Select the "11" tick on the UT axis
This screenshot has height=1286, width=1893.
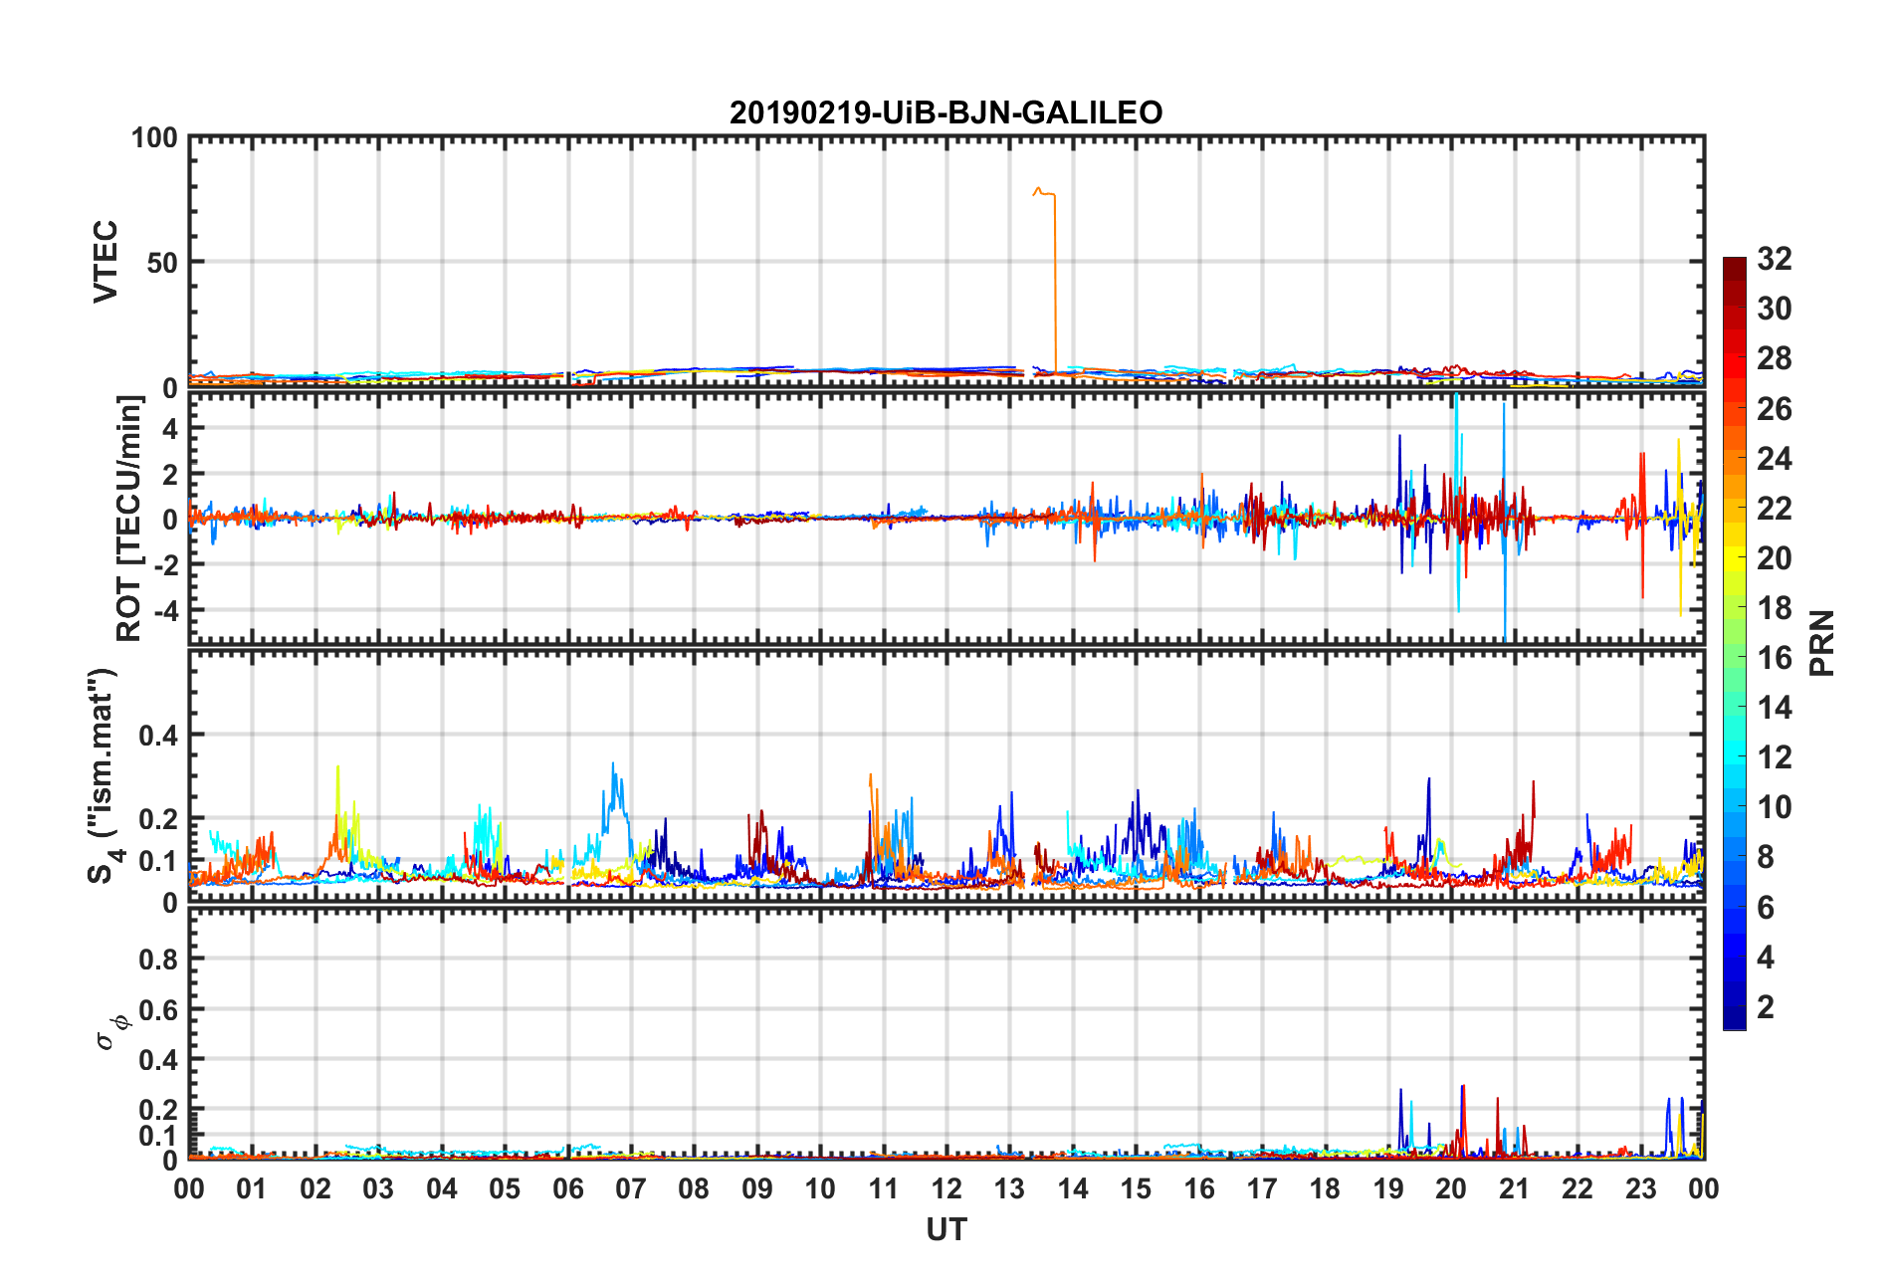coord(884,1189)
